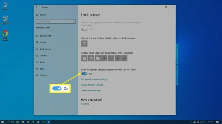Open the Taskbar settings page
This screenshot has height=124, width=222.
tap(42, 75)
